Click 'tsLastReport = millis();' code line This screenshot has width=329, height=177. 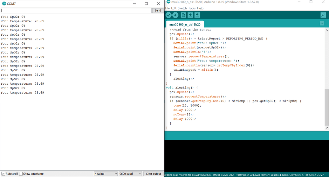(196, 70)
